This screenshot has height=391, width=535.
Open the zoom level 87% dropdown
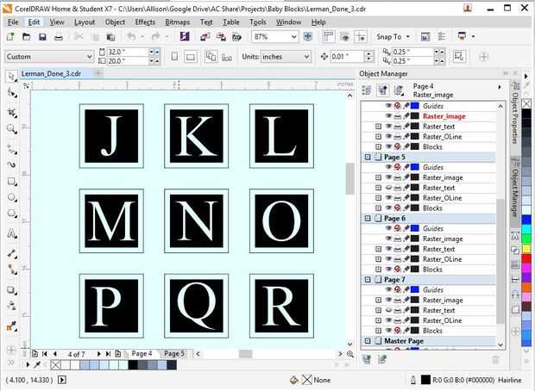(293, 37)
